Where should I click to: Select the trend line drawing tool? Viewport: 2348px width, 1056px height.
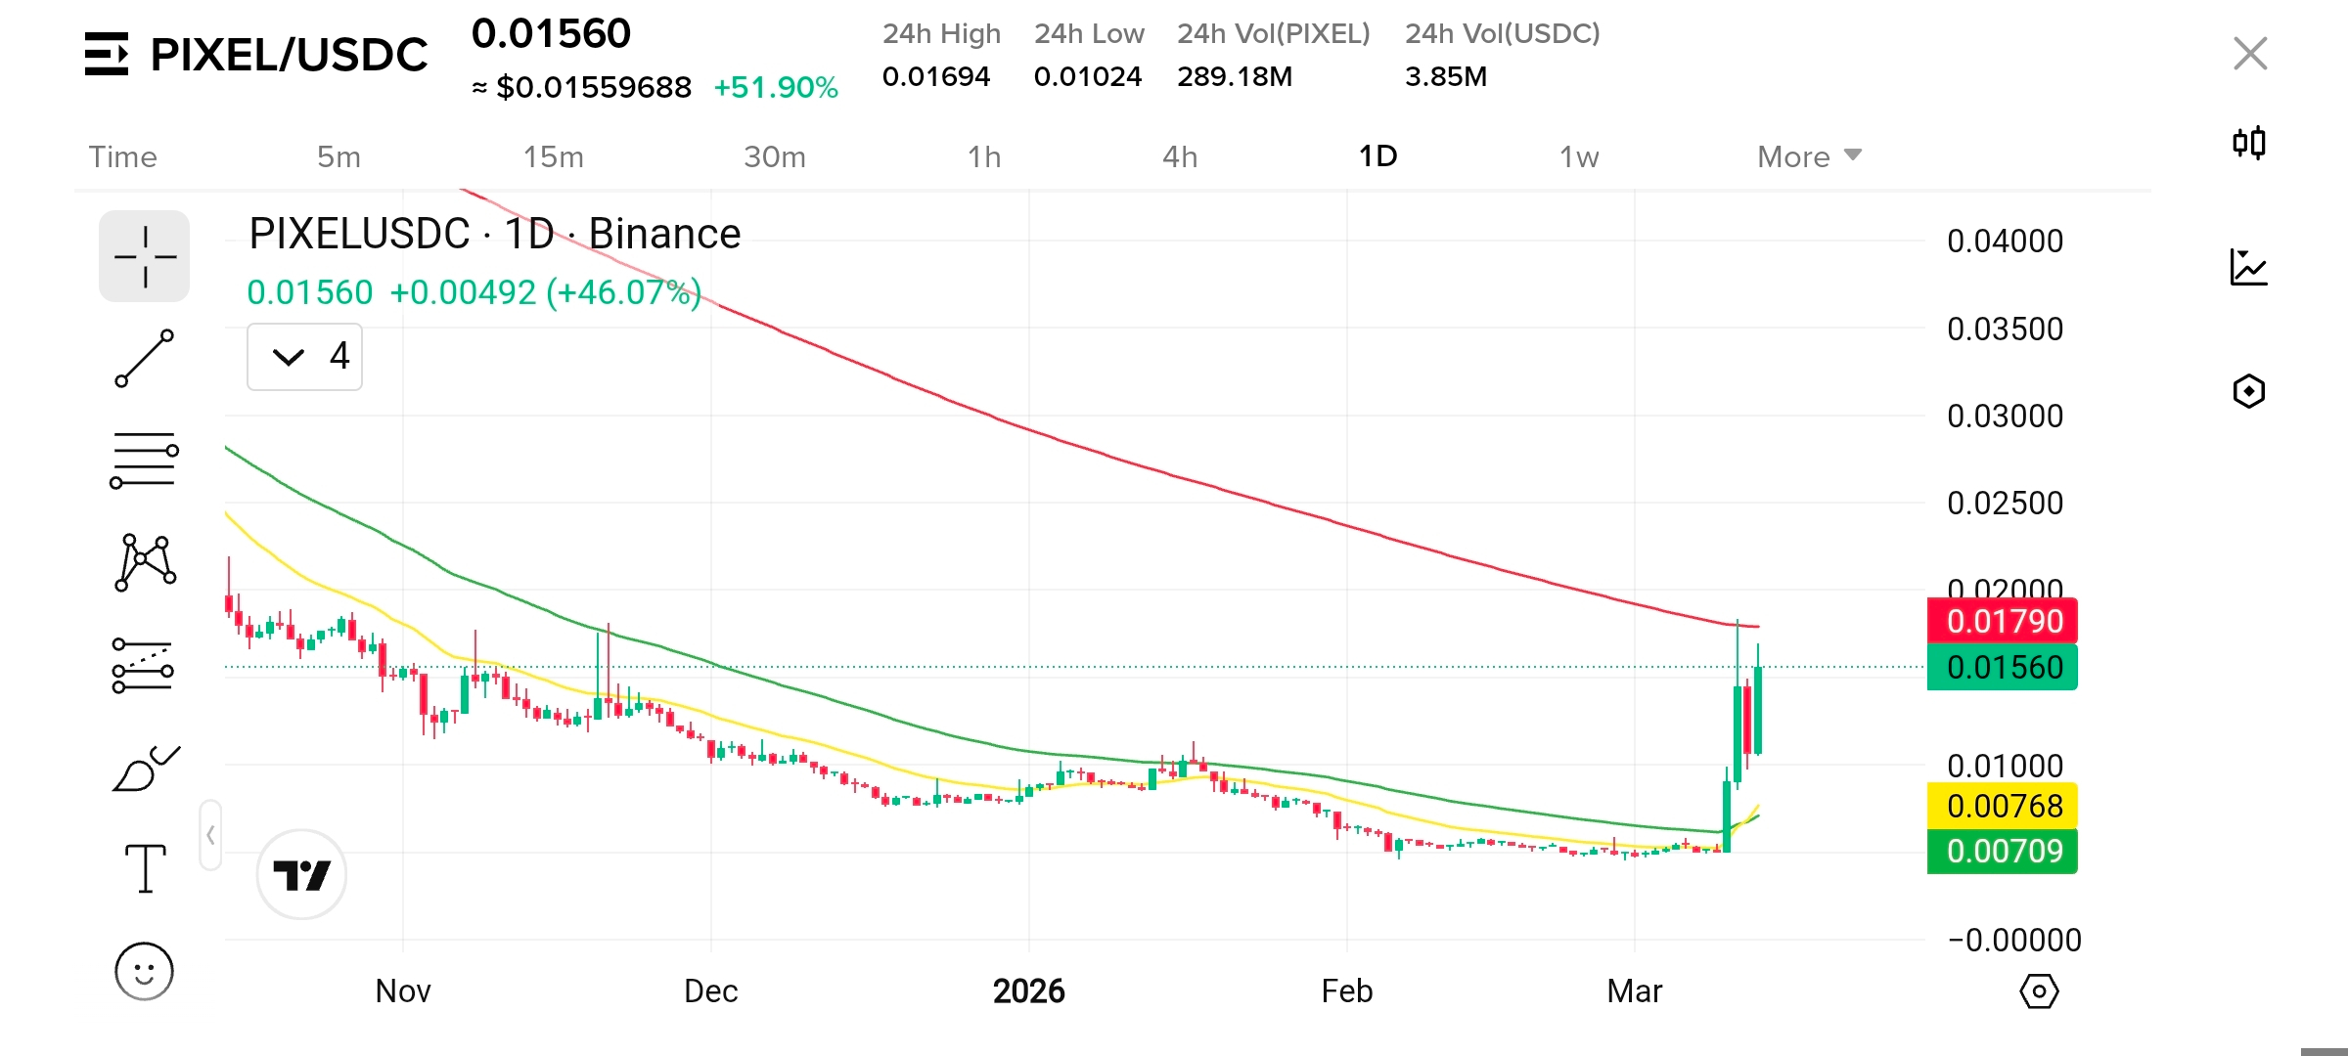(x=144, y=359)
